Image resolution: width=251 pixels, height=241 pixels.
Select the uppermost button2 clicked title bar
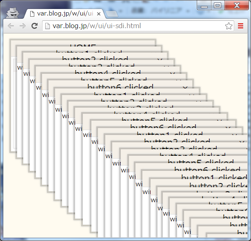[95, 56]
